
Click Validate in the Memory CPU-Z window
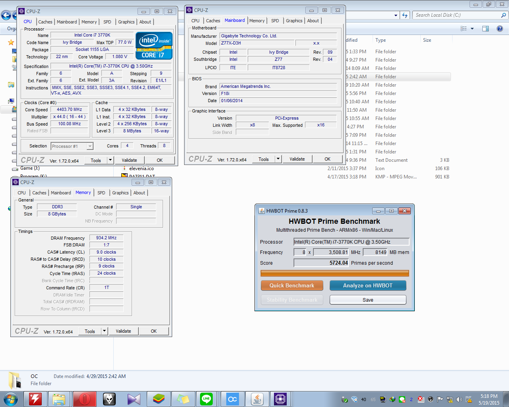coord(123,331)
